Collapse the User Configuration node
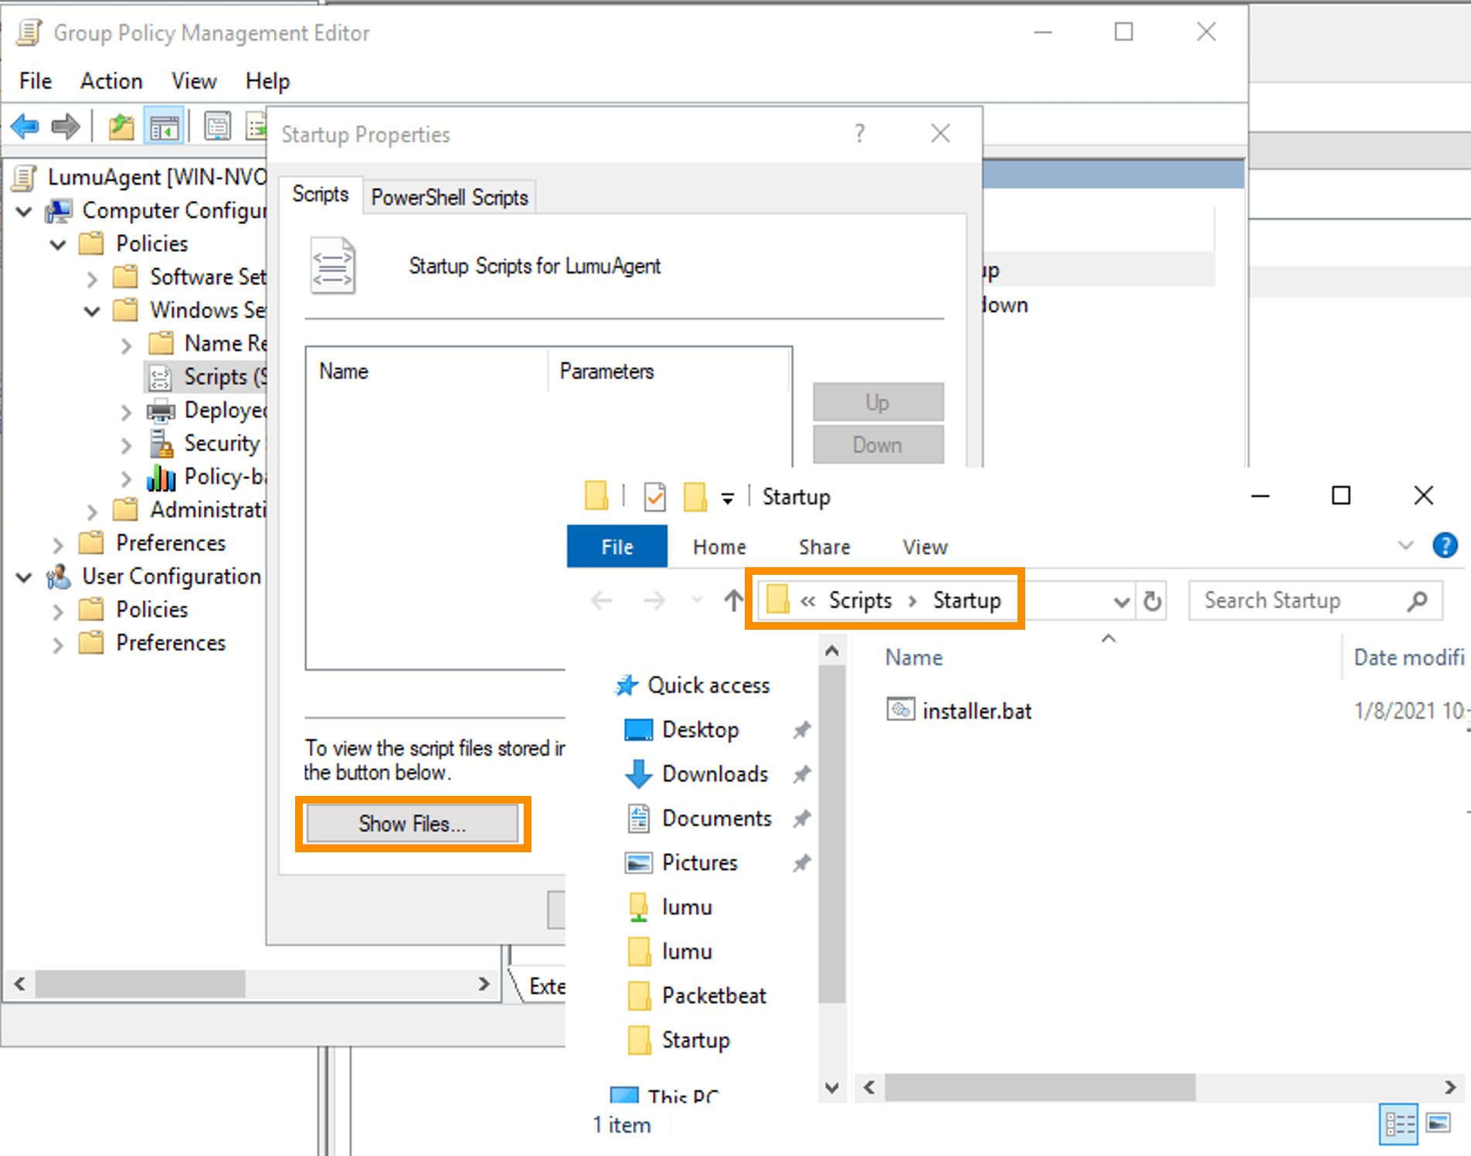The image size is (1471, 1156). (24, 577)
